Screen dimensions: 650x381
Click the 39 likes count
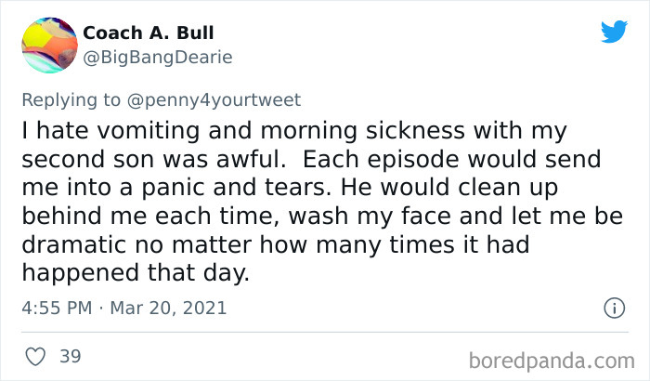(x=69, y=357)
